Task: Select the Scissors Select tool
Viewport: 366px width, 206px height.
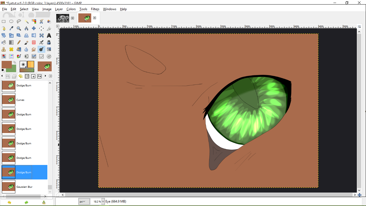Action: [x=41, y=21]
